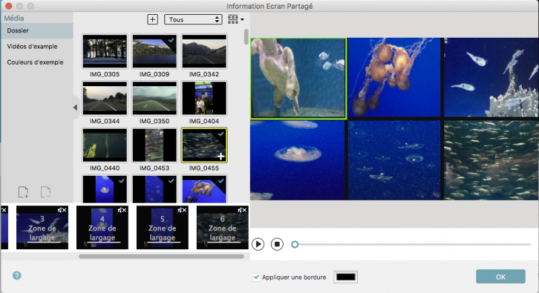Remove the clip from drop zone 3
This screenshot has width=539, height=293.
coord(65,210)
